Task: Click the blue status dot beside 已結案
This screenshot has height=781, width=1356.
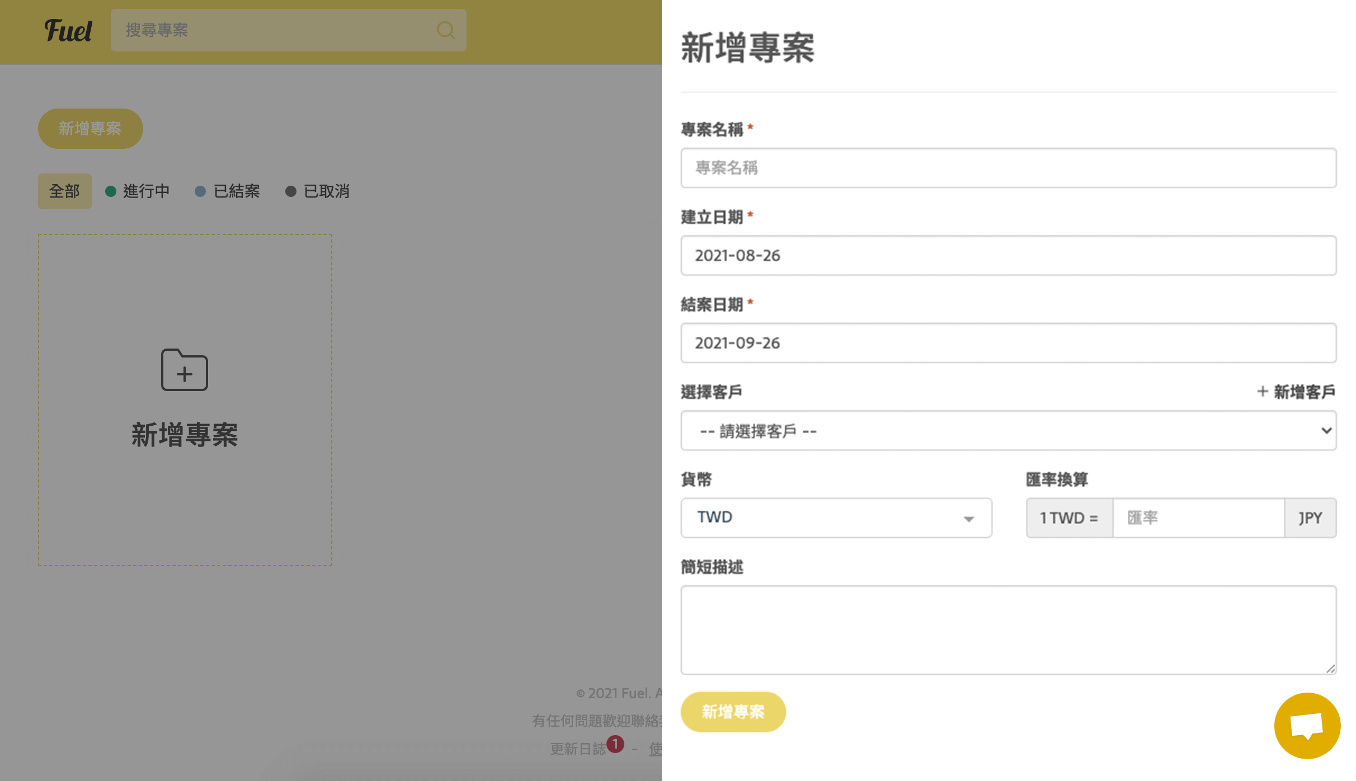Action: click(x=200, y=191)
